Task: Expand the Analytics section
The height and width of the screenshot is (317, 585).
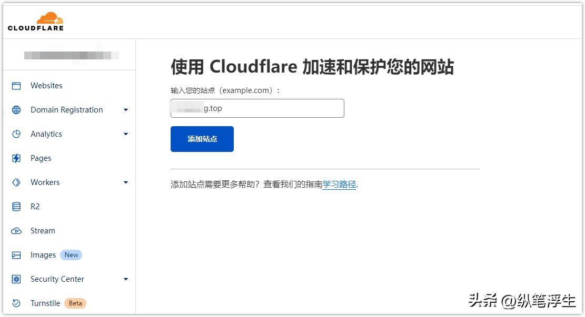Action: click(x=126, y=134)
